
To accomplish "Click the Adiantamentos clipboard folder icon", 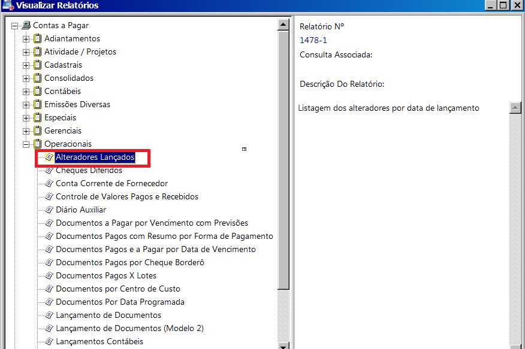I will (38, 38).
